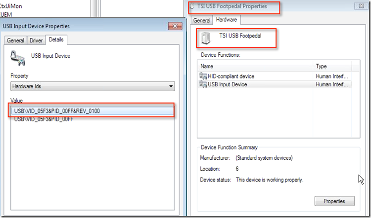Click the 'This device is working properly.' status text

pos(270,180)
